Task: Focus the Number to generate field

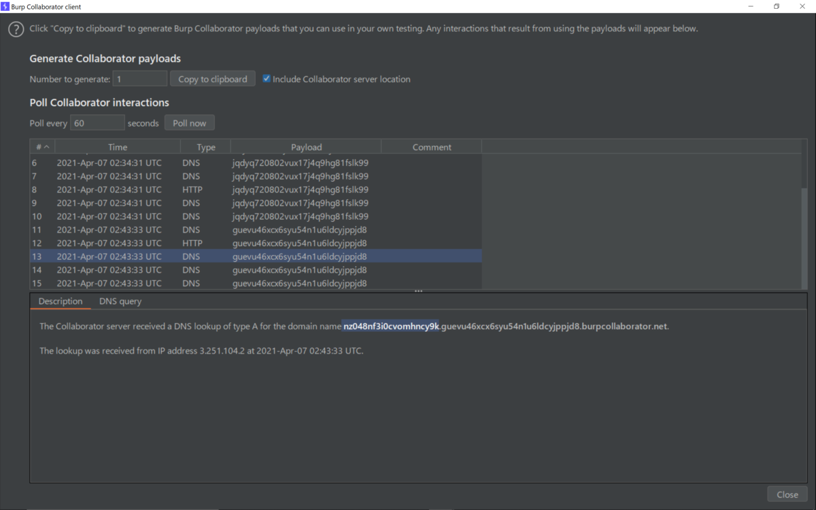Action: pos(140,79)
